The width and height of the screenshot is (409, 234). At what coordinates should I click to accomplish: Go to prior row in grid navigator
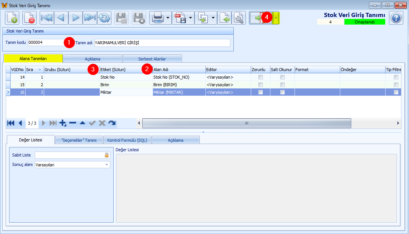20,123
